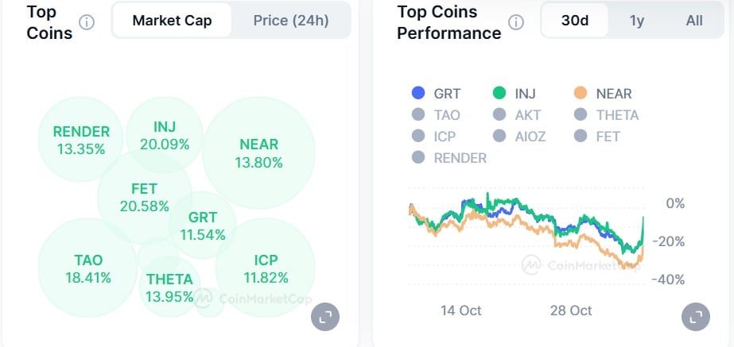Enable the RENDER legend item
Viewport: 734px width, 347px height.
point(449,157)
